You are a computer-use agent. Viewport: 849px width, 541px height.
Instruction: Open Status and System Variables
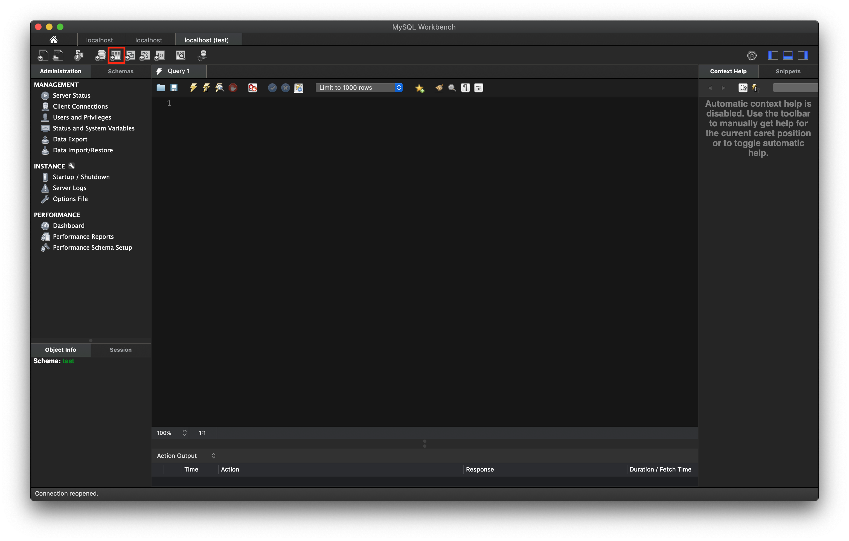click(88, 128)
